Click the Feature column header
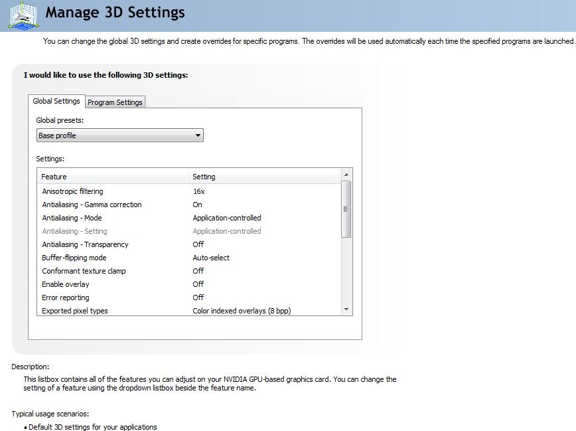The height and width of the screenshot is (431, 576). 113,177
